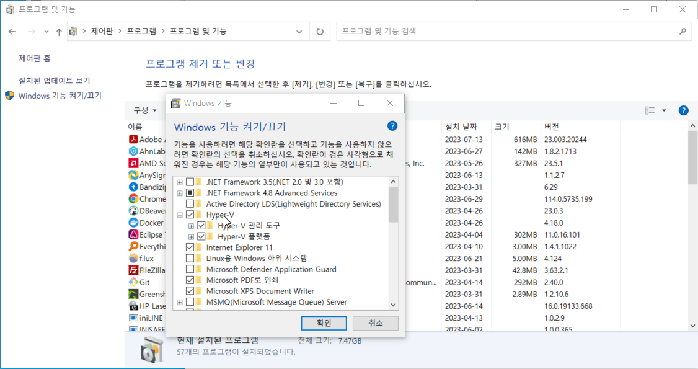
Task: Click the shield icon beside Windows 기능 켜기/끄기
Action: 9,96
